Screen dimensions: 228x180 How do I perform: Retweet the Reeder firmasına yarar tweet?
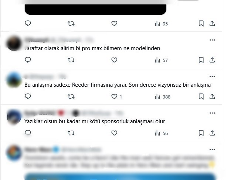71,96
